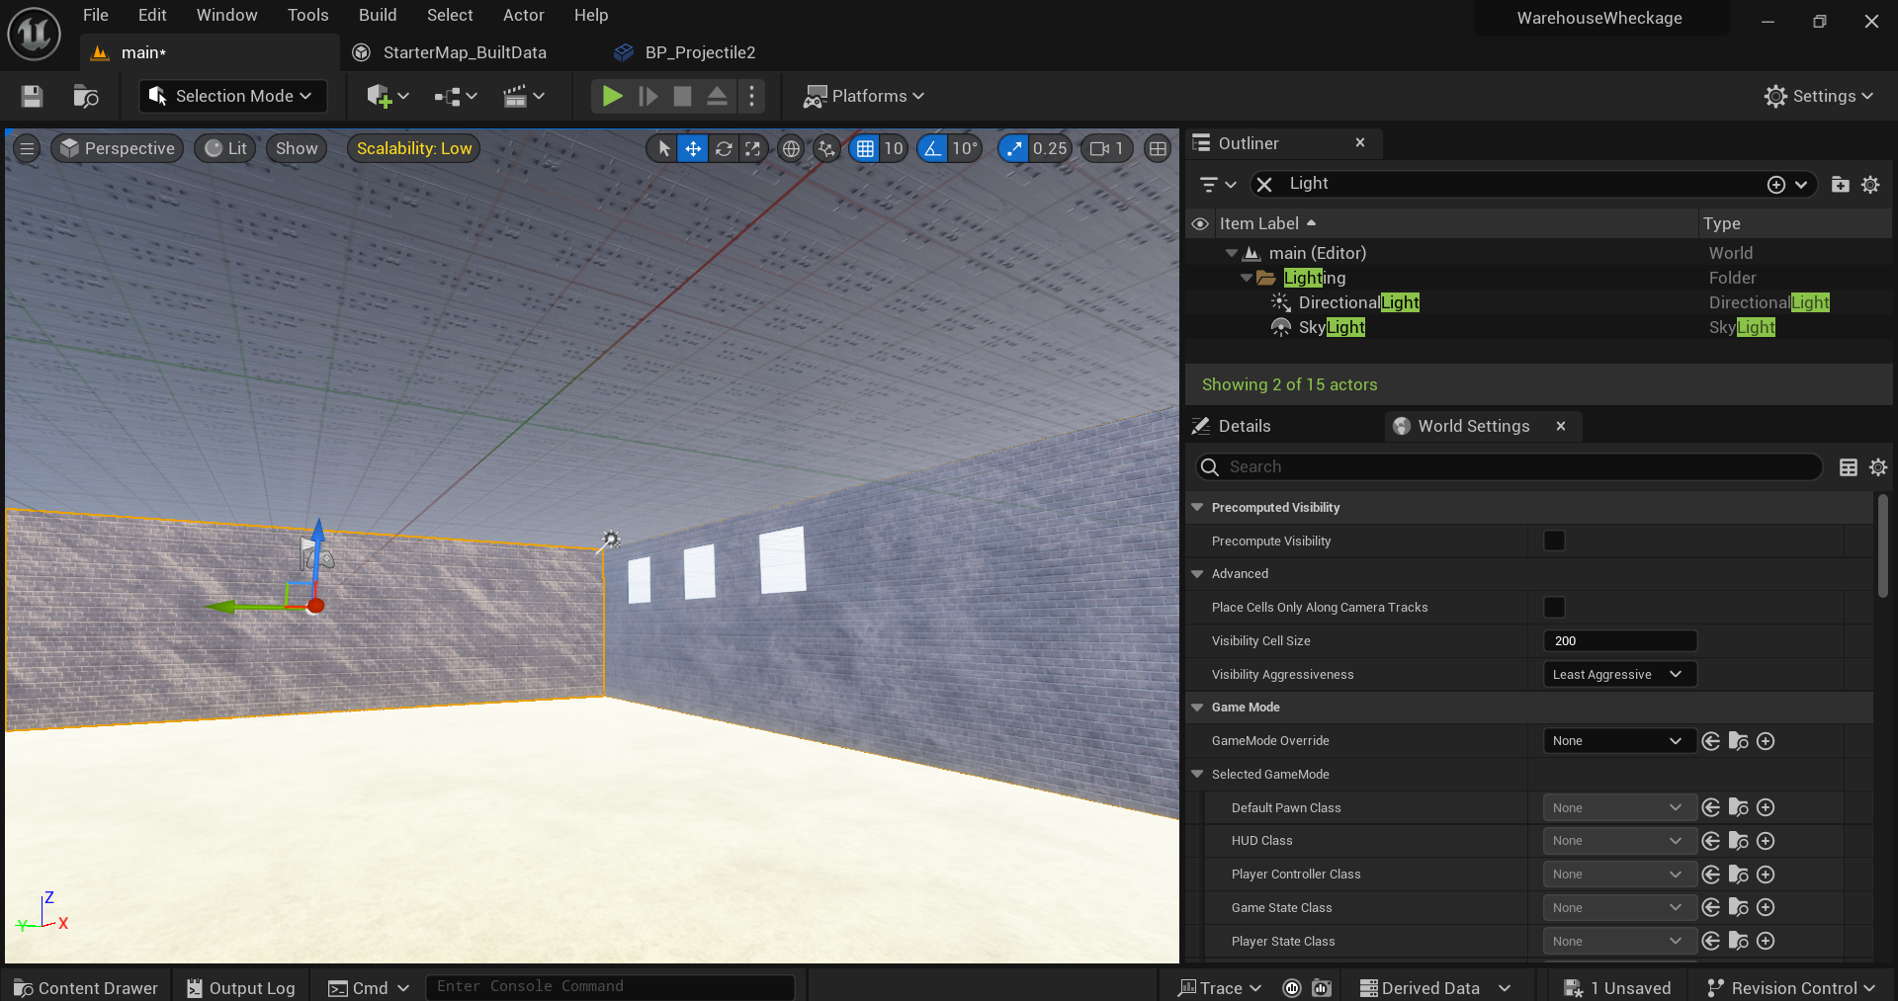Select the translate move tool icon

(x=693, y=148)
